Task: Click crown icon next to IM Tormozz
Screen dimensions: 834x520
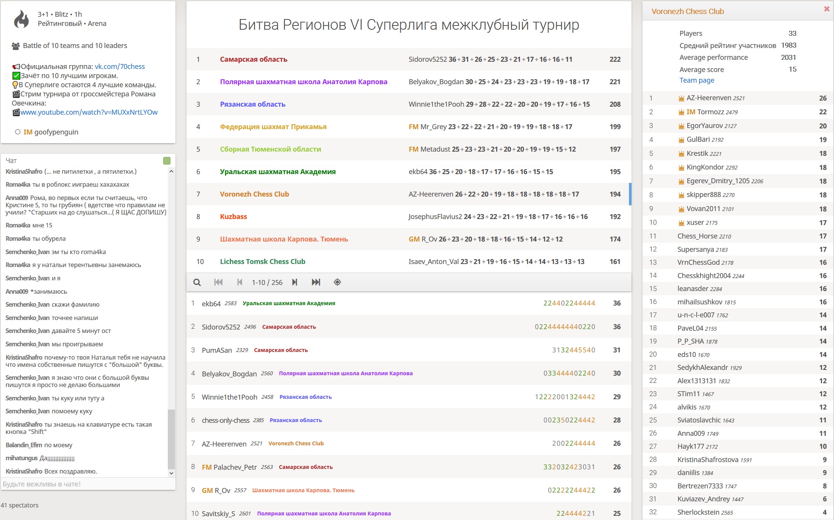Action: [681, 112]
